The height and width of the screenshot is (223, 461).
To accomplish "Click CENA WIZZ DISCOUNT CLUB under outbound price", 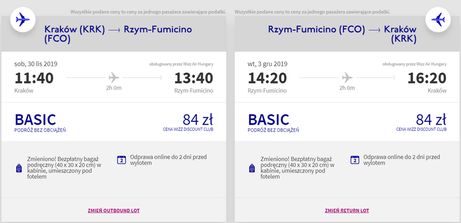I will (x=188, y=129).
